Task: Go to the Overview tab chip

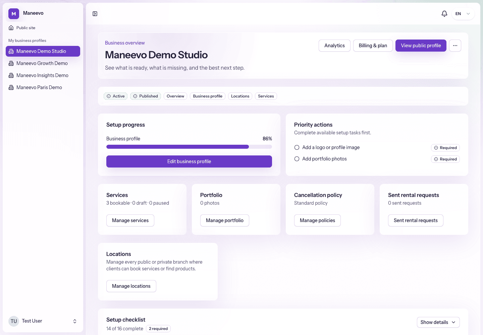Action: (x=175, y=96)
